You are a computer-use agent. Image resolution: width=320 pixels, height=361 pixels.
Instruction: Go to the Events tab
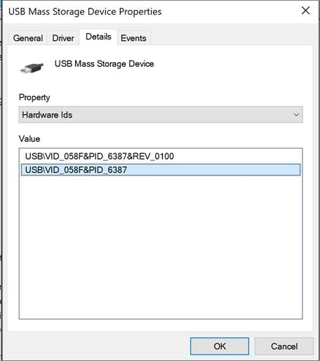(x=133, y=38)
